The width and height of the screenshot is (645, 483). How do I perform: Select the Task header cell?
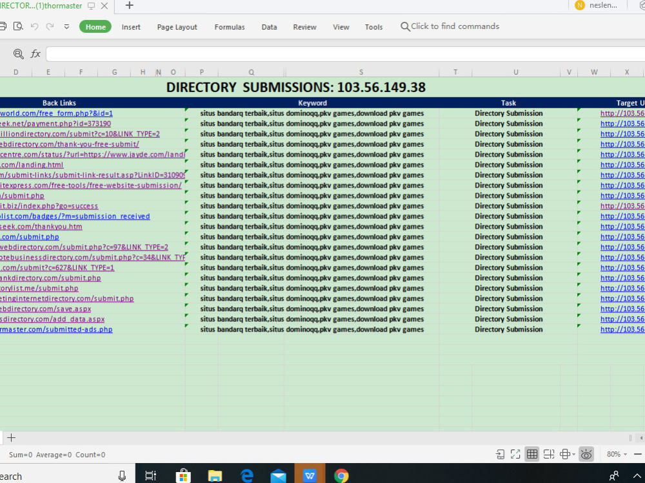508,102
